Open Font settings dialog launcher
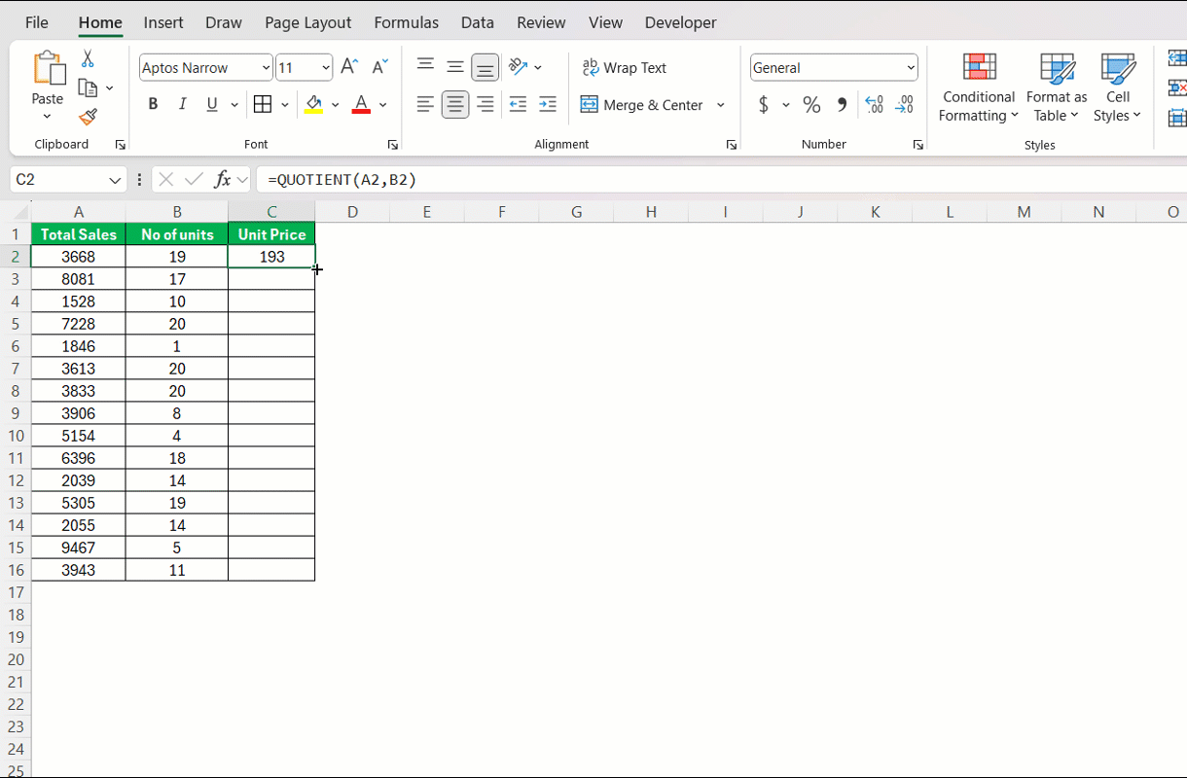1187x778 pixels. click(393, 144)
